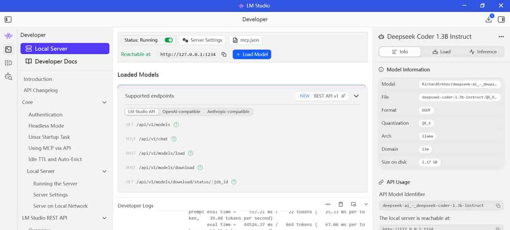Viewport: 510px width, 230px height.
Task: Click help icon next to download/status/:job_id
Action: tap(234, 182)
